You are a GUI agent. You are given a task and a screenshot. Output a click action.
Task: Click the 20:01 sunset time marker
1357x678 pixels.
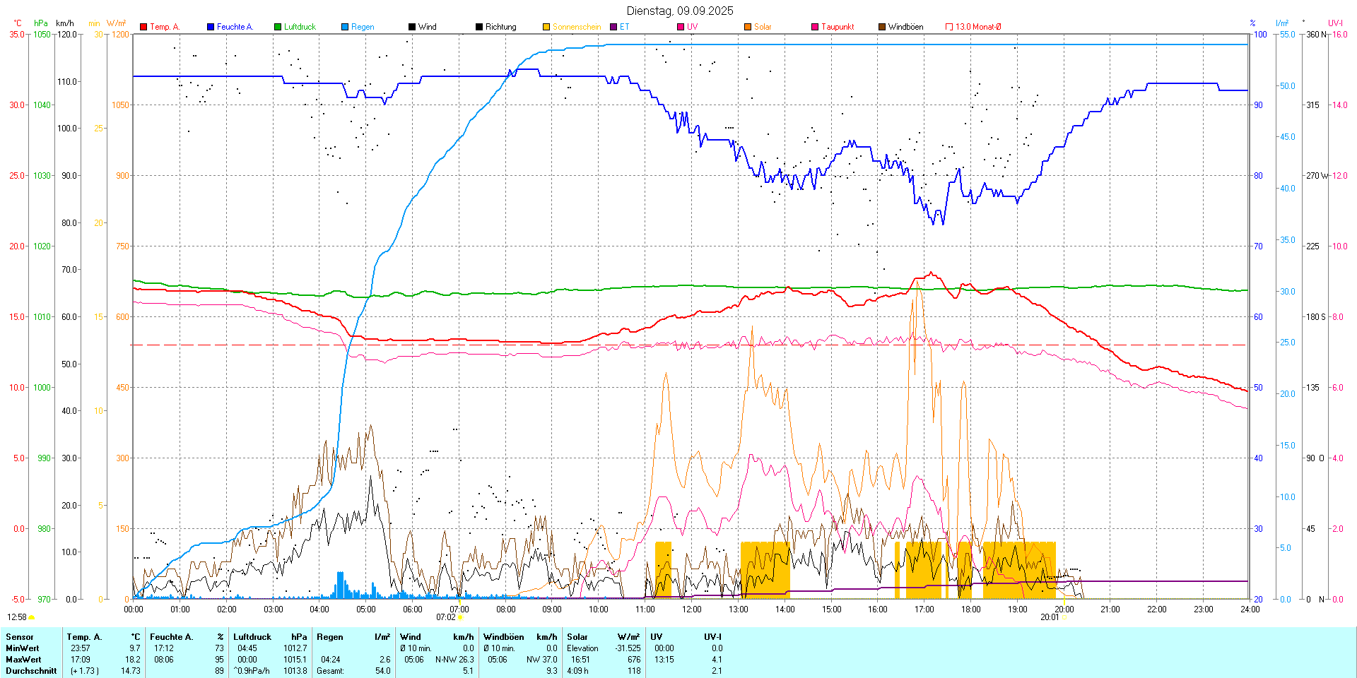tap(1050, 617)
